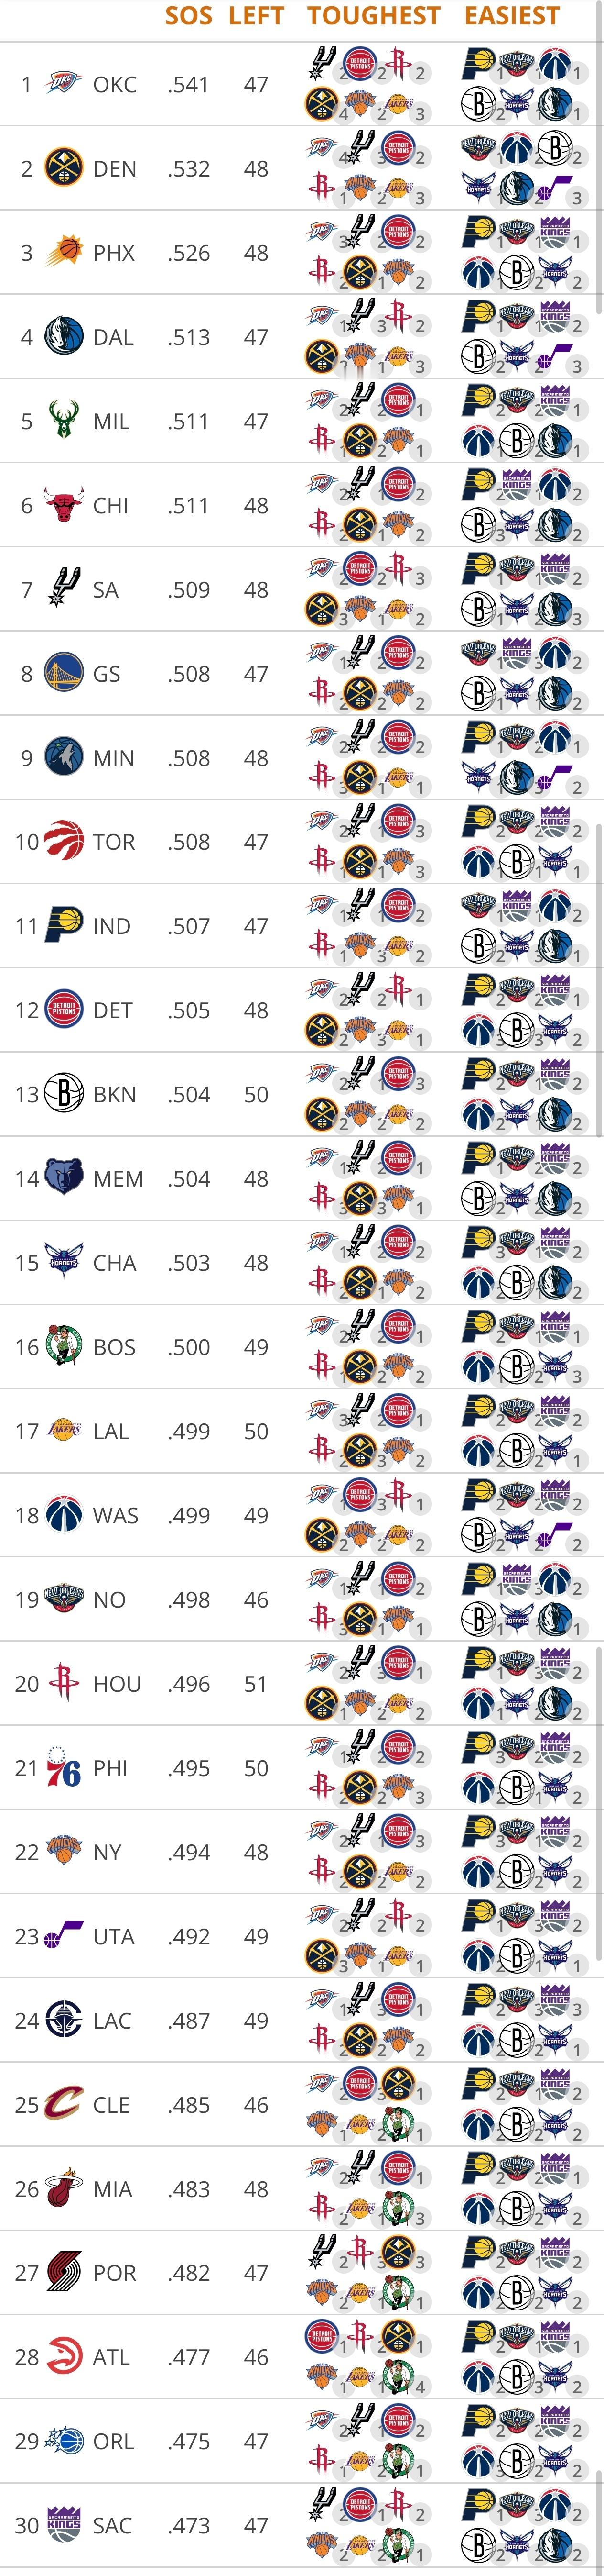Click the Celtics logo beside rank 16 BOS

tap(64, 1346)
